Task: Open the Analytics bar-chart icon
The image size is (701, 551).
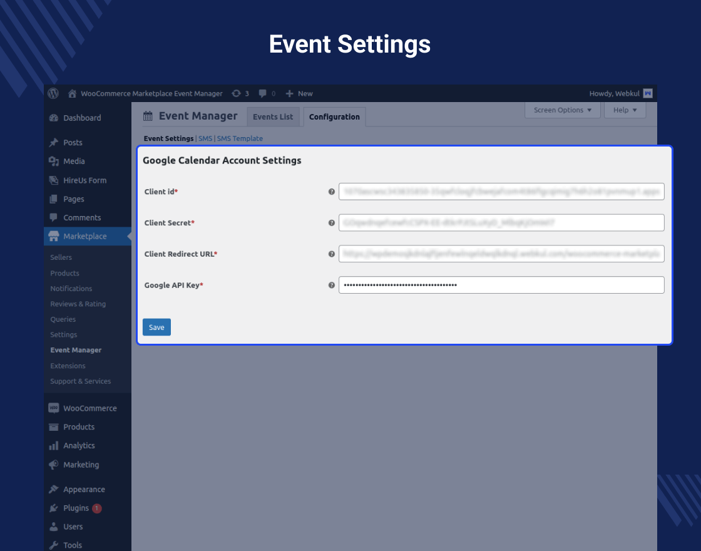Action: point(55,445)
